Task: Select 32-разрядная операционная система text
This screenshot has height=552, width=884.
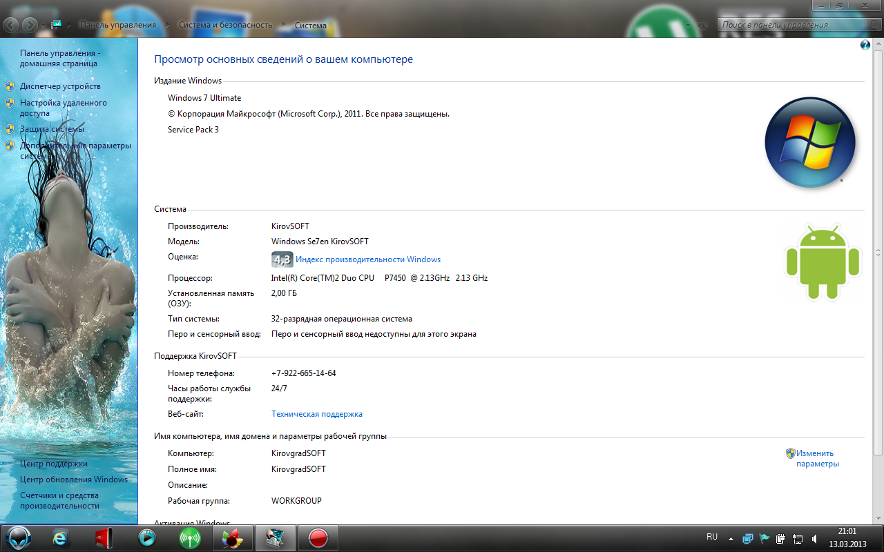Action: pyautogui.click(x=342, y=319)
